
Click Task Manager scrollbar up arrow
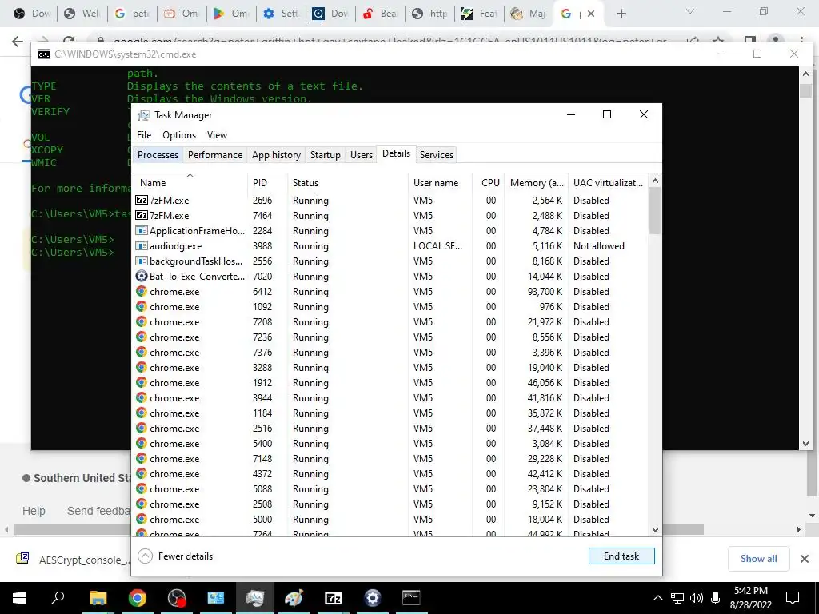(655, 181)
